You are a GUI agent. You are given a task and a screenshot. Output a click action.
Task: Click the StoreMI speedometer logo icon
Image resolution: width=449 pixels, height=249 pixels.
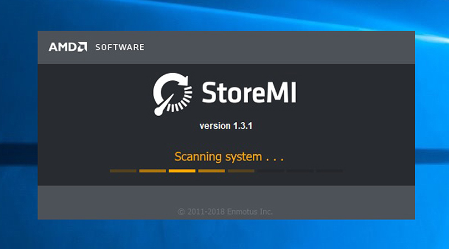pyautogui.click(x=172, y=94)
